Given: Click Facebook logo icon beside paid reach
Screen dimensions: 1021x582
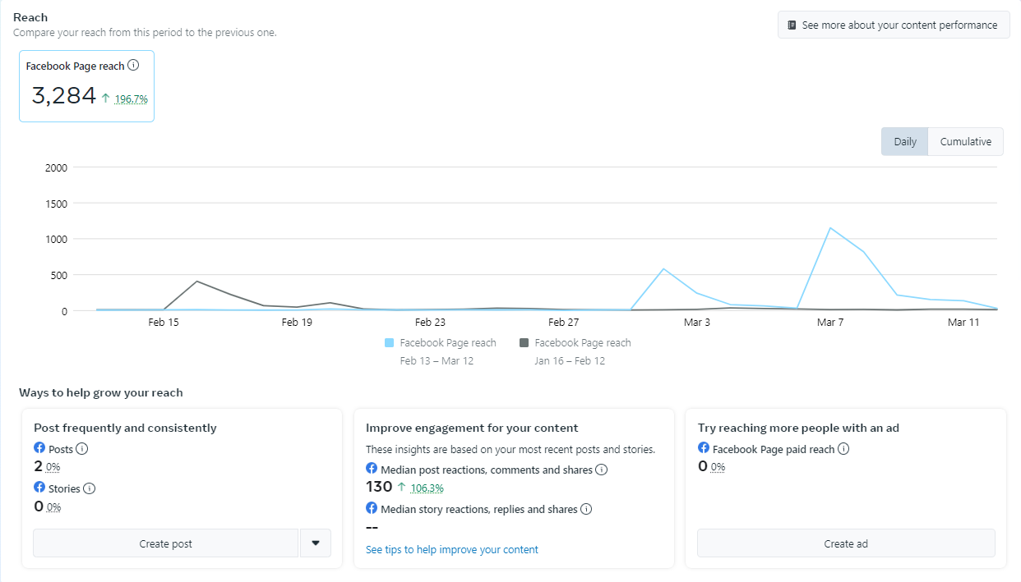Looking at the screenshot, I should coord(704,448).
